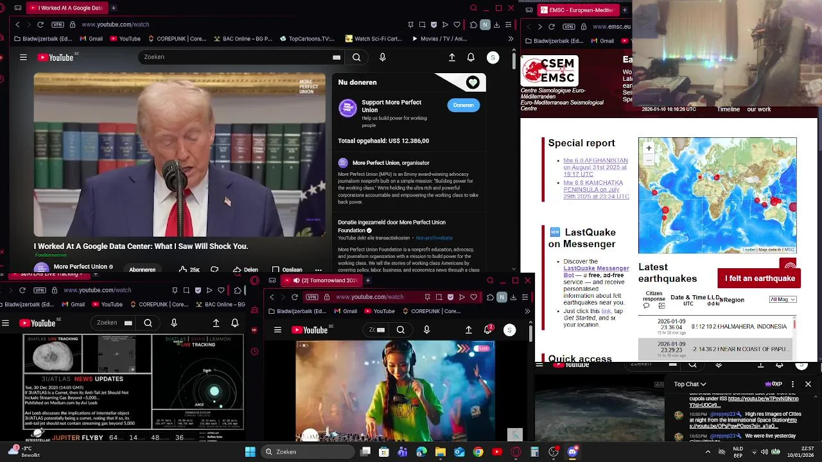Image resolution: width=822 pixels, height=462 pixels.
Task: Open the LastQuake Messenger Bot link
Action: [x=596, y=272]
